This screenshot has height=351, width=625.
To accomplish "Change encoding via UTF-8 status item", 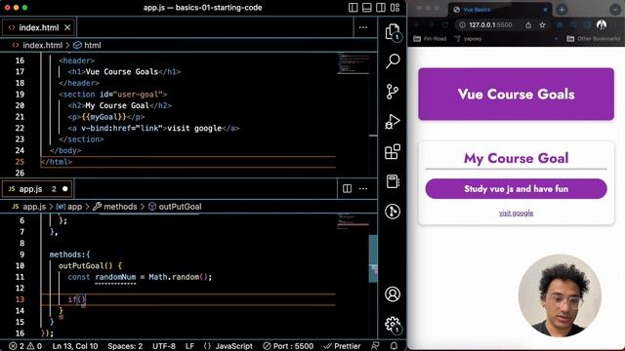I will pos(164,346).
